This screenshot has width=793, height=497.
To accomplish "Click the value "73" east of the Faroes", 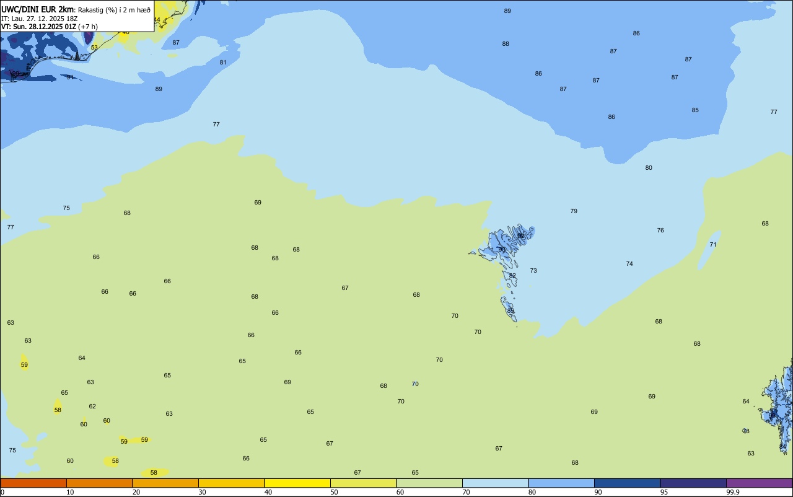I will 533,271.
